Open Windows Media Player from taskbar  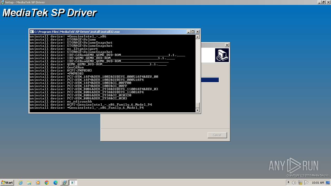coord(38,183)
